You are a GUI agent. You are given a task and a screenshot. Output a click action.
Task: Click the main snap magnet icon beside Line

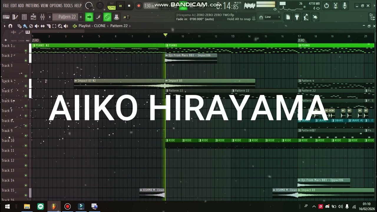tap(261, 17)
